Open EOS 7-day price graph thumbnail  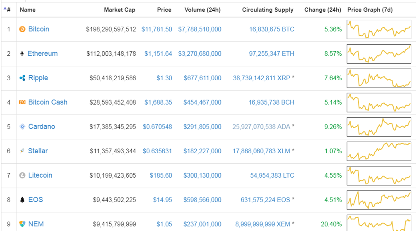(379, 200)
